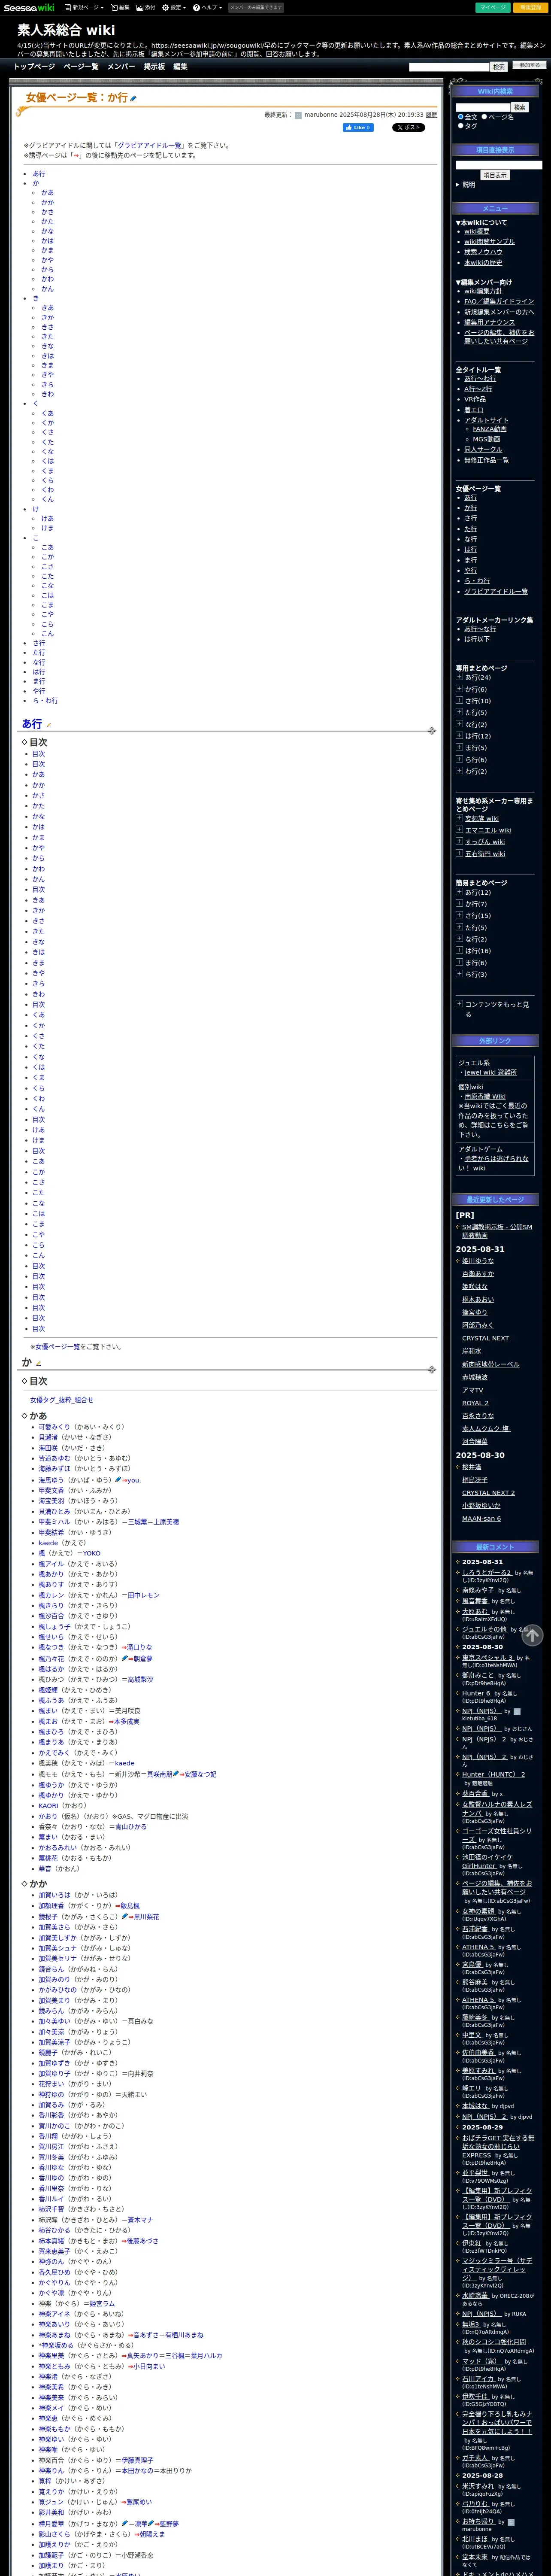Click the edit pencil beside the か heading

point(38,1363)
